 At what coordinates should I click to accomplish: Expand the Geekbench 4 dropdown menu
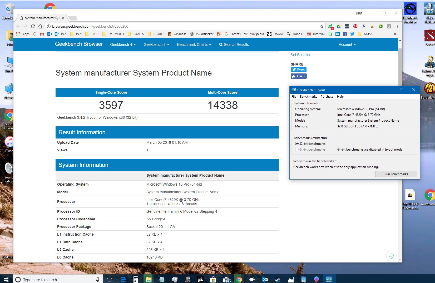(x=123, y=44)
